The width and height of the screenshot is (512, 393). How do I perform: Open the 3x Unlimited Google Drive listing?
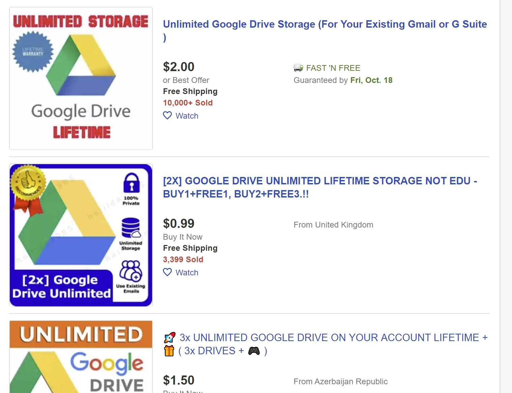(x=326, y=344)
